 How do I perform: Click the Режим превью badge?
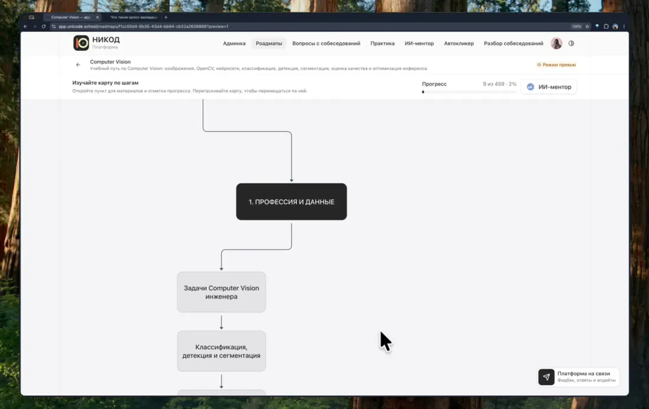[x=556, y=65]
